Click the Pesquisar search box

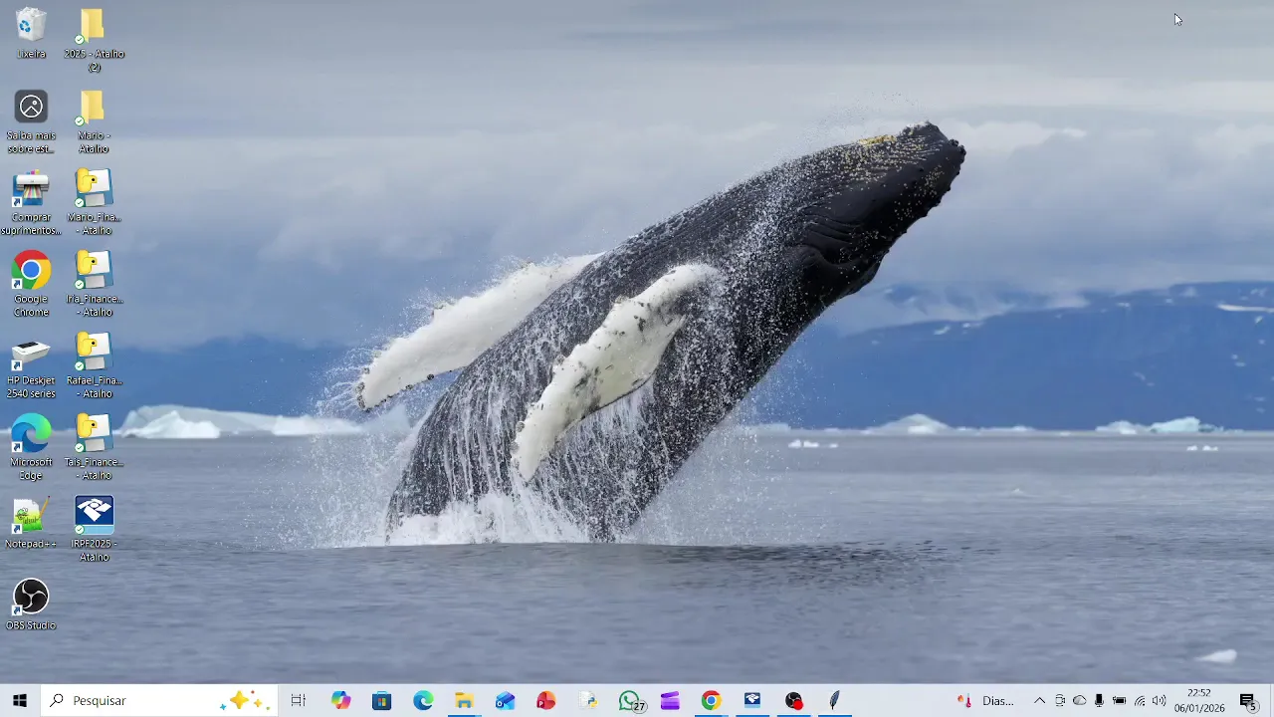pos(159,701)
